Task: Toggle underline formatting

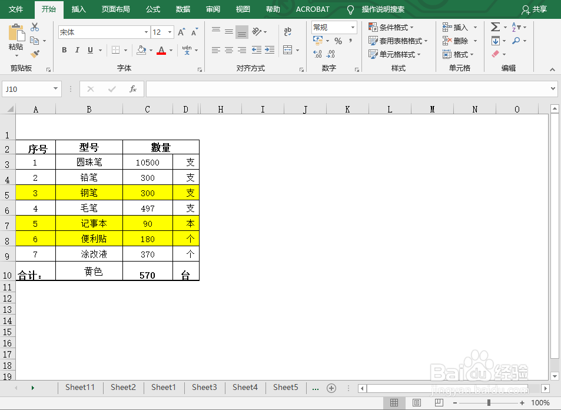Action: click(x=90, y=50)
